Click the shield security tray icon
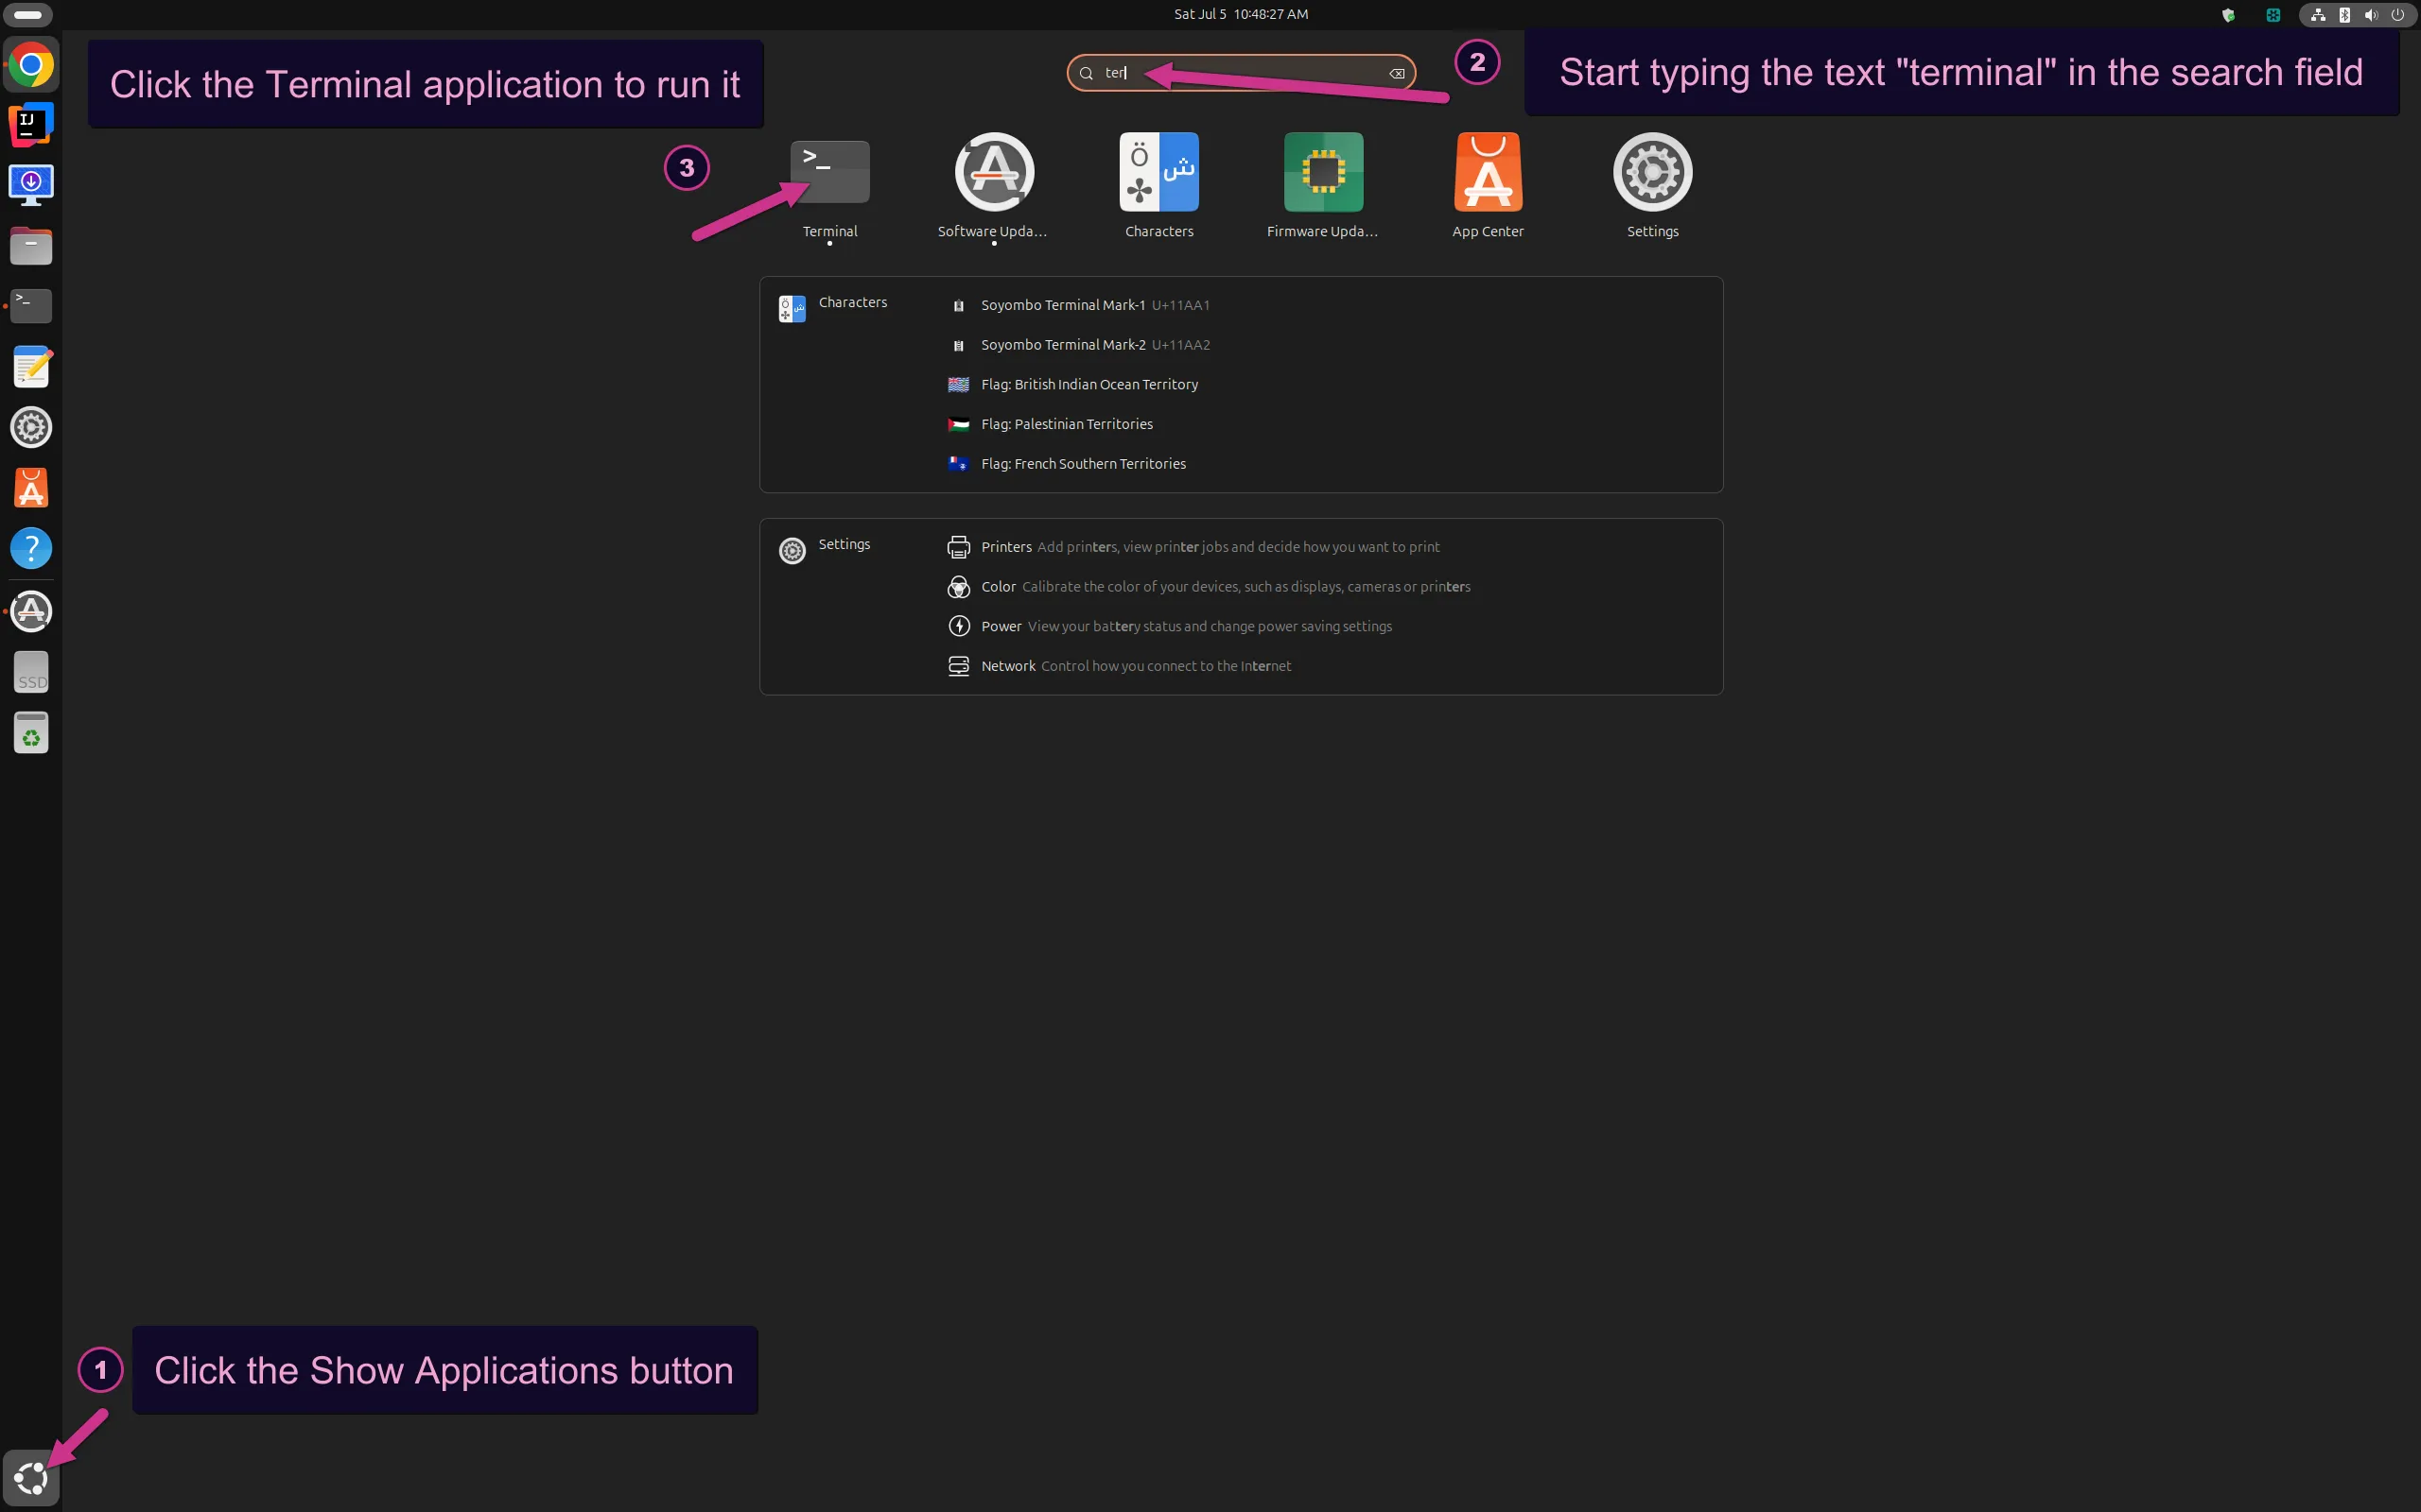The width and height of the screenshot is (2421, 1512). pyautogui.click(x=2228, y=15)
